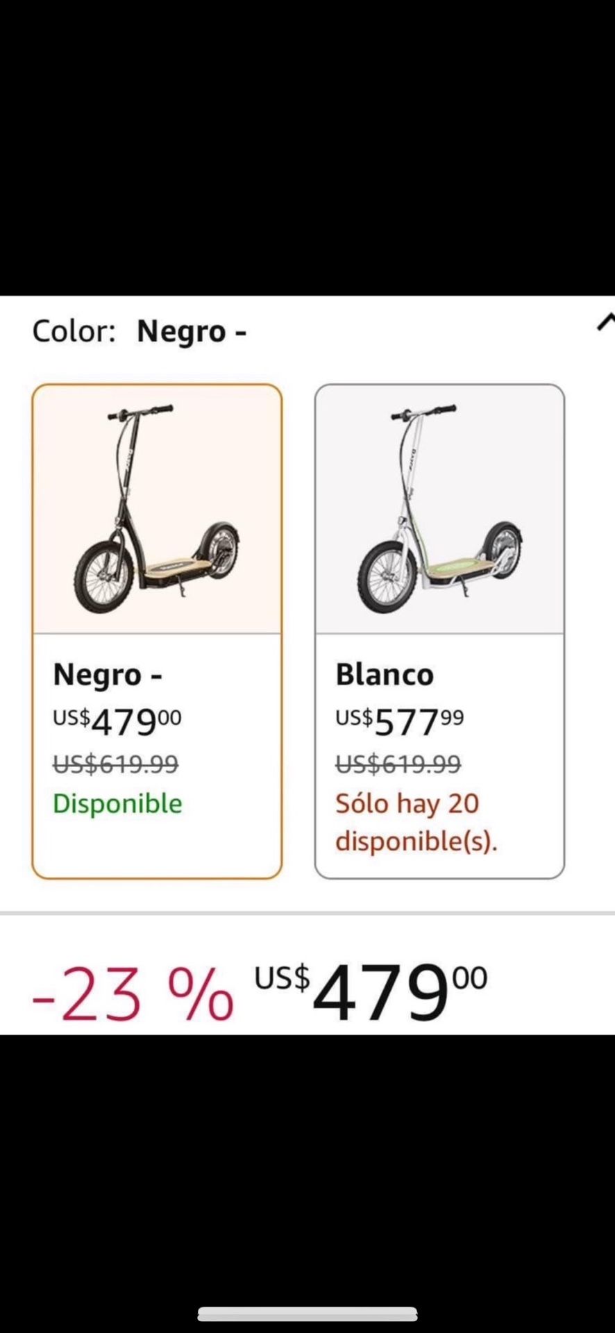This screenshot has height=1333, width=615.
Task: Click the 'Sólo hay 20 disponible(s)' text
Action: tap(416, 822)
